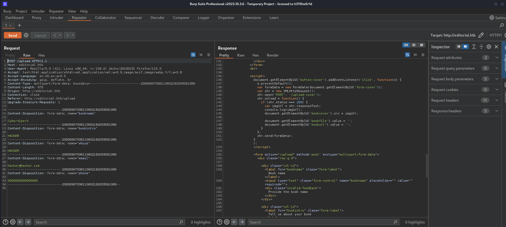Add a new Repeater tab with plus
506x227 pixels.
tap(19, 25)
